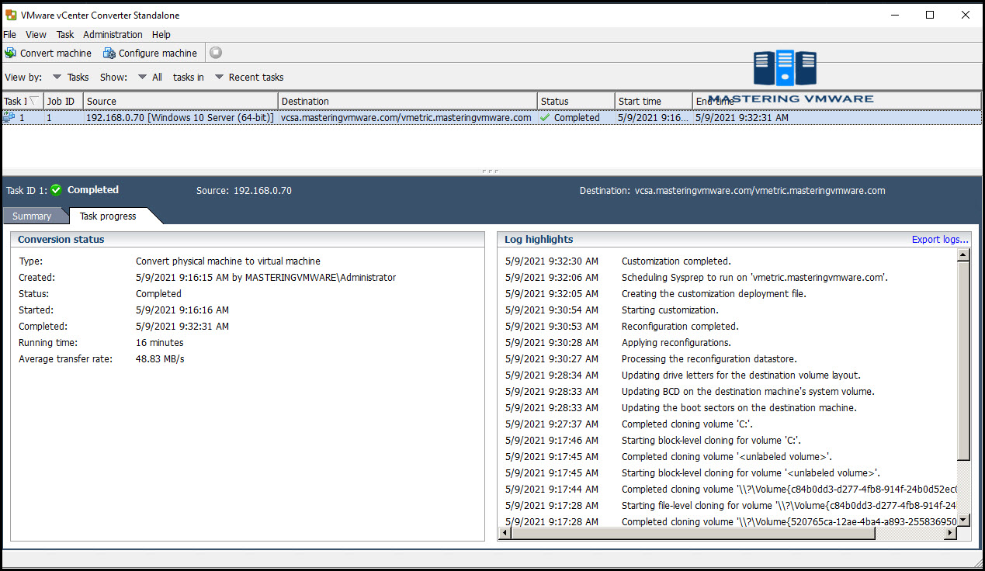Viewport: 985px width, 571px height.
Task: Click log horizontal scrollbar right arrow
Action: coord(950,533)
